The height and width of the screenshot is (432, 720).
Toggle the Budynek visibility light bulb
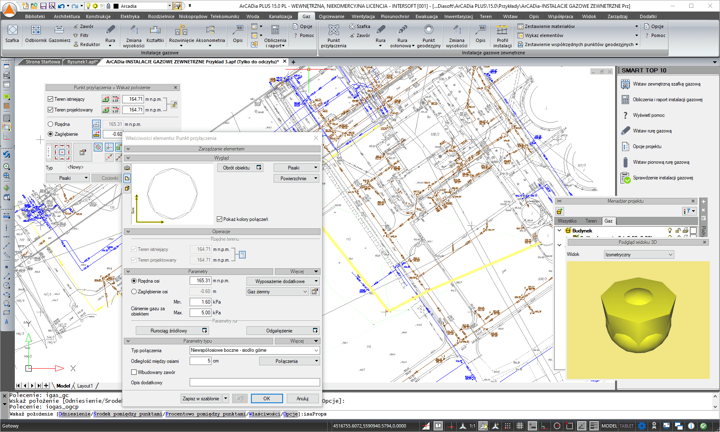(x=670, y=230)
